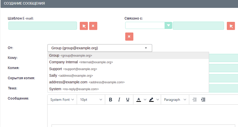Toggle bold formatting
The image size is (238, 127).
coord(110,100)
